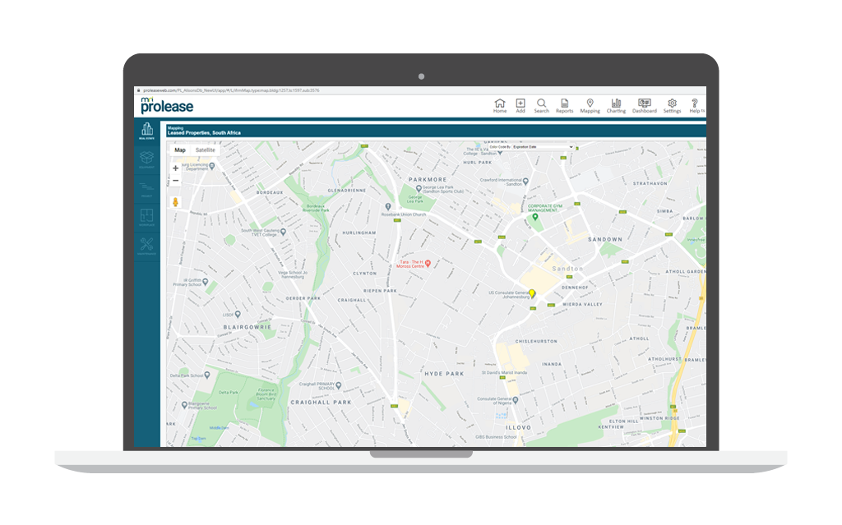Click the HYDE PARK label on map
The height and width of the screenshot is (525, 842).
coord(444,374)
